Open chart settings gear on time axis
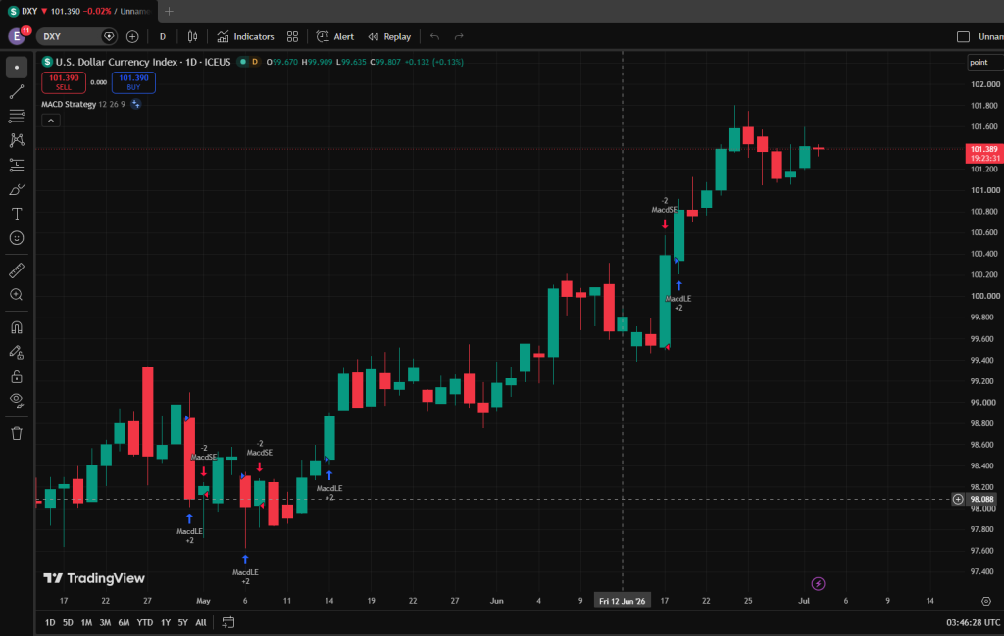Image resolution: width=1004 pixels, height=636 pixels. coord(986,601)
